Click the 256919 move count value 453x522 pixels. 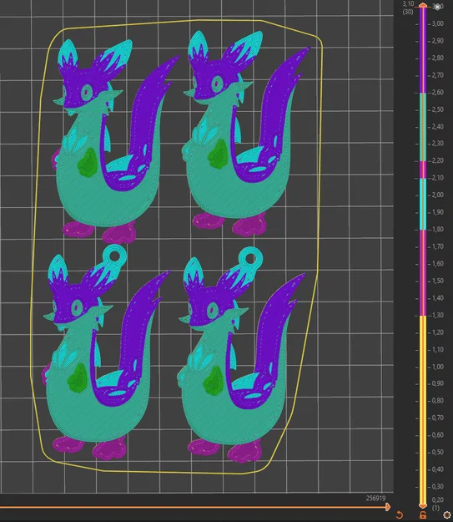click(x=375, y=499)
